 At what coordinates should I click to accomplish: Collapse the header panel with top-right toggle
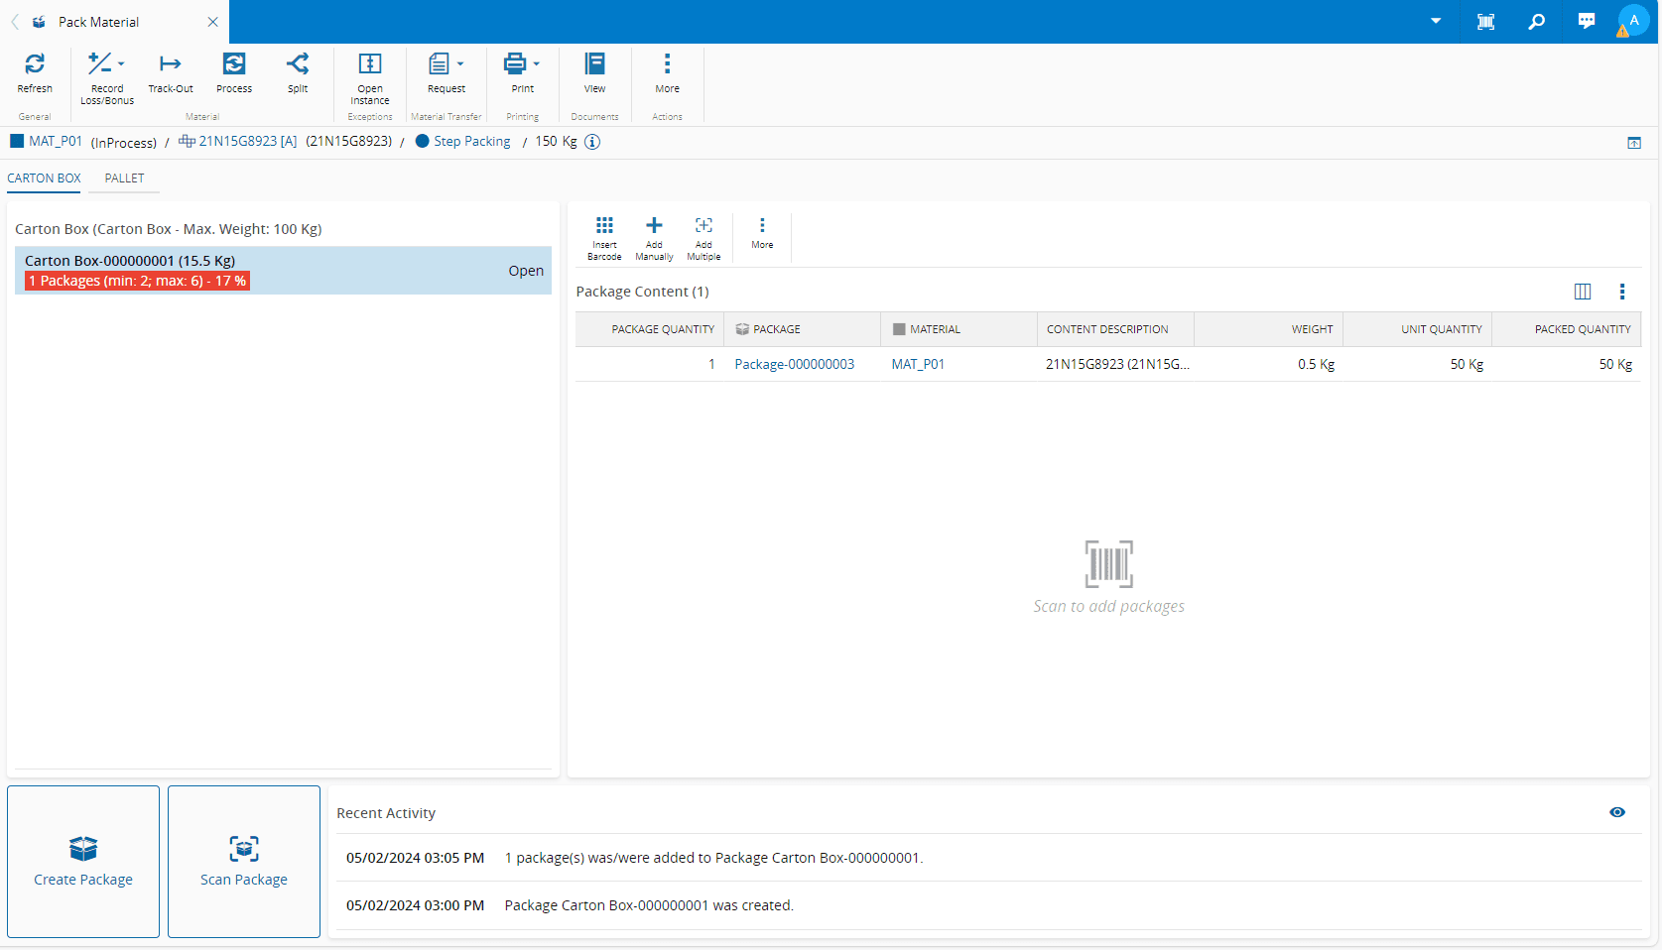click(x=1634, y=143)
